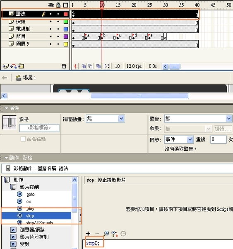Image resolution: width=233 pixels, height=249 pixels.
Task: Collapse the 動作 tree category
Action: 7,180
